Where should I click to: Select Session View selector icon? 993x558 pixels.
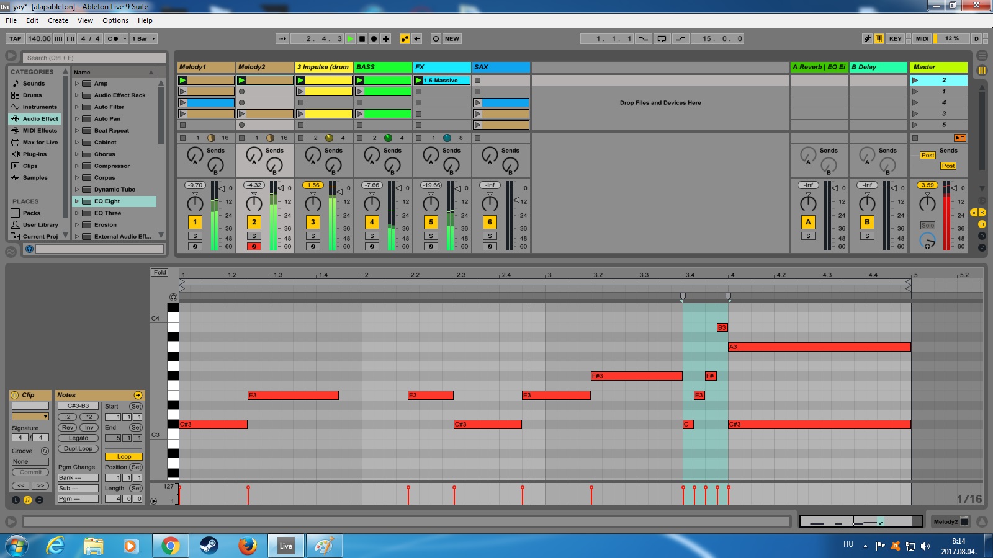pyautogui.click(x=982, y=70)
